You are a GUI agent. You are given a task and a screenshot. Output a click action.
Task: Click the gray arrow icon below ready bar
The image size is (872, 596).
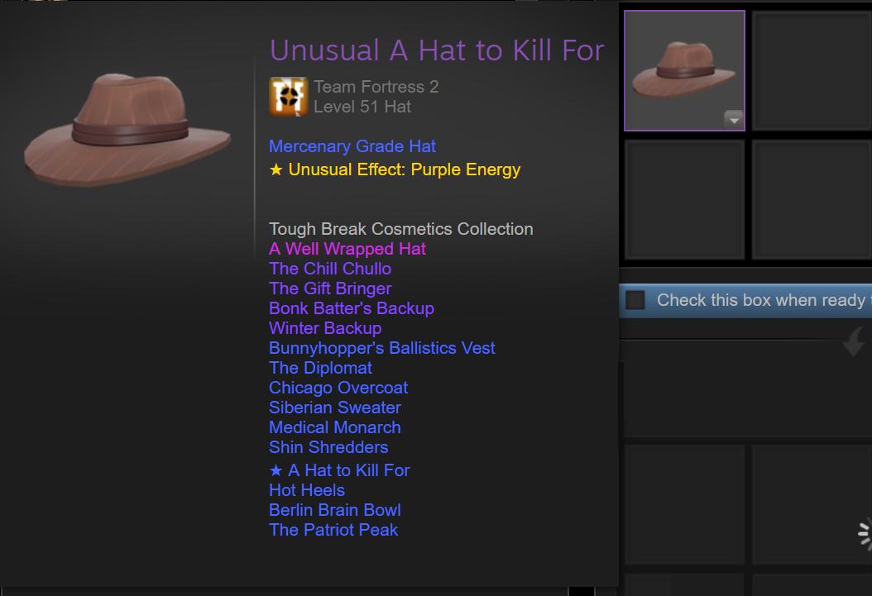click(x=854, y=341)
